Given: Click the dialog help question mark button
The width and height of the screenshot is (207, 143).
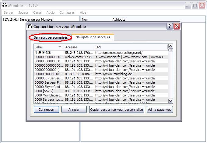Looking at the screenshot, I should 170,26.
